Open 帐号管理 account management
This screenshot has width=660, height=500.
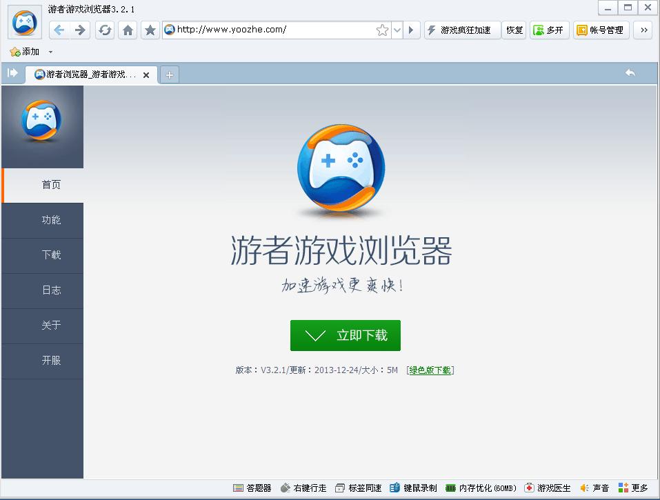601,30
